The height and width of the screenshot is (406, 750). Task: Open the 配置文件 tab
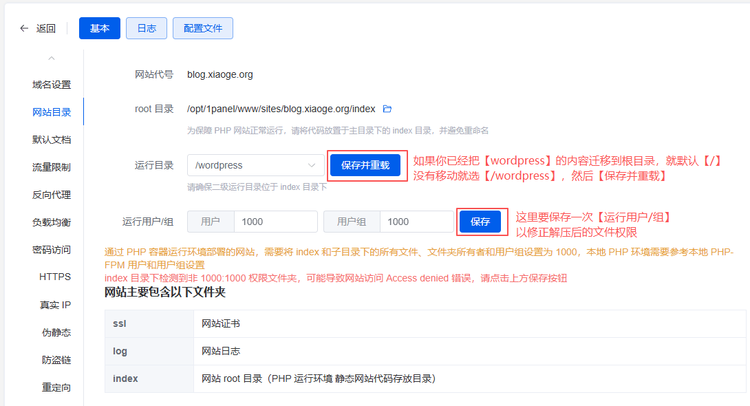click(x=203, y=28)
